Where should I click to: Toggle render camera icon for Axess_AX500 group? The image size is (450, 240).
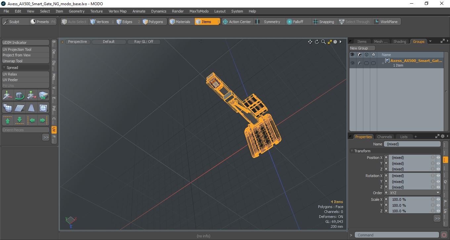pos(360,63)
